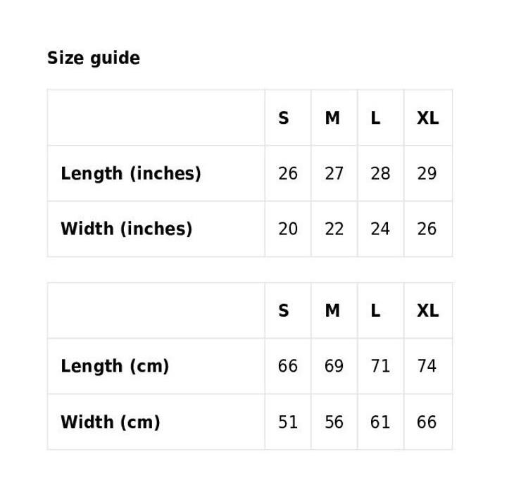This screenshot has height=504, width=521.
Task: Click the medium length value 69 cm
Action: tap(334, 366)
